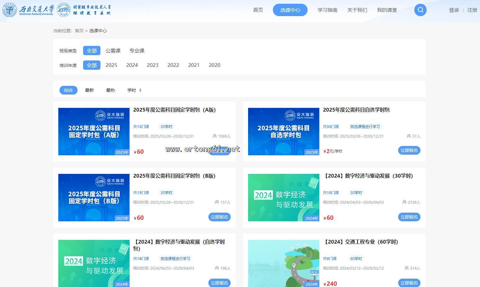
Task: Click enrollment people icon showing 1069人
Action: click(x=215, y=136)
